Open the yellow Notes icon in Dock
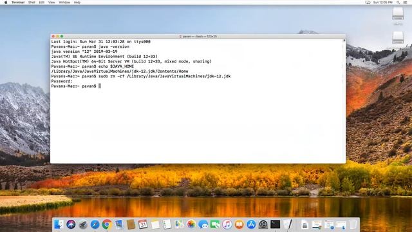Image resolution: width=412 pixels, height=232 pixels. [x=155, y=224]
